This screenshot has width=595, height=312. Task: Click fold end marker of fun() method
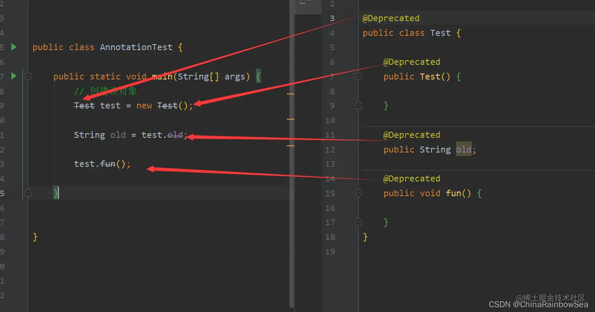tap(358, 222)
